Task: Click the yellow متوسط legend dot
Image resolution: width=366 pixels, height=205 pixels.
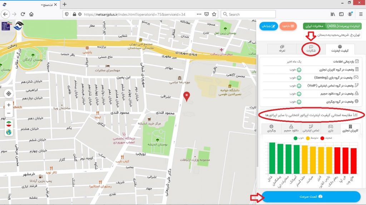Action: pyautogui.click(x=308, y=138)
